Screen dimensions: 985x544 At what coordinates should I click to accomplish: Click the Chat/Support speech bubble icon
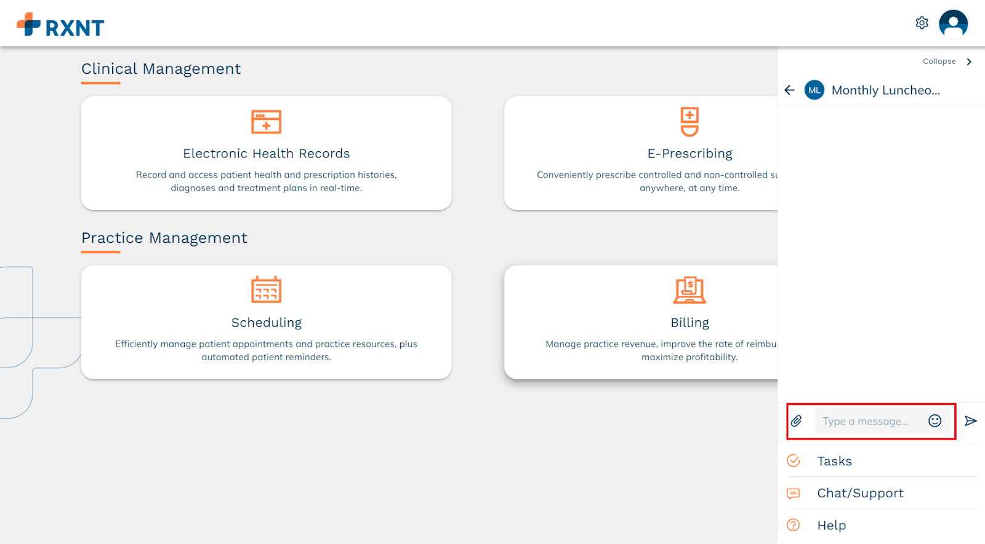pyautogui.click(x=794, y=493)
